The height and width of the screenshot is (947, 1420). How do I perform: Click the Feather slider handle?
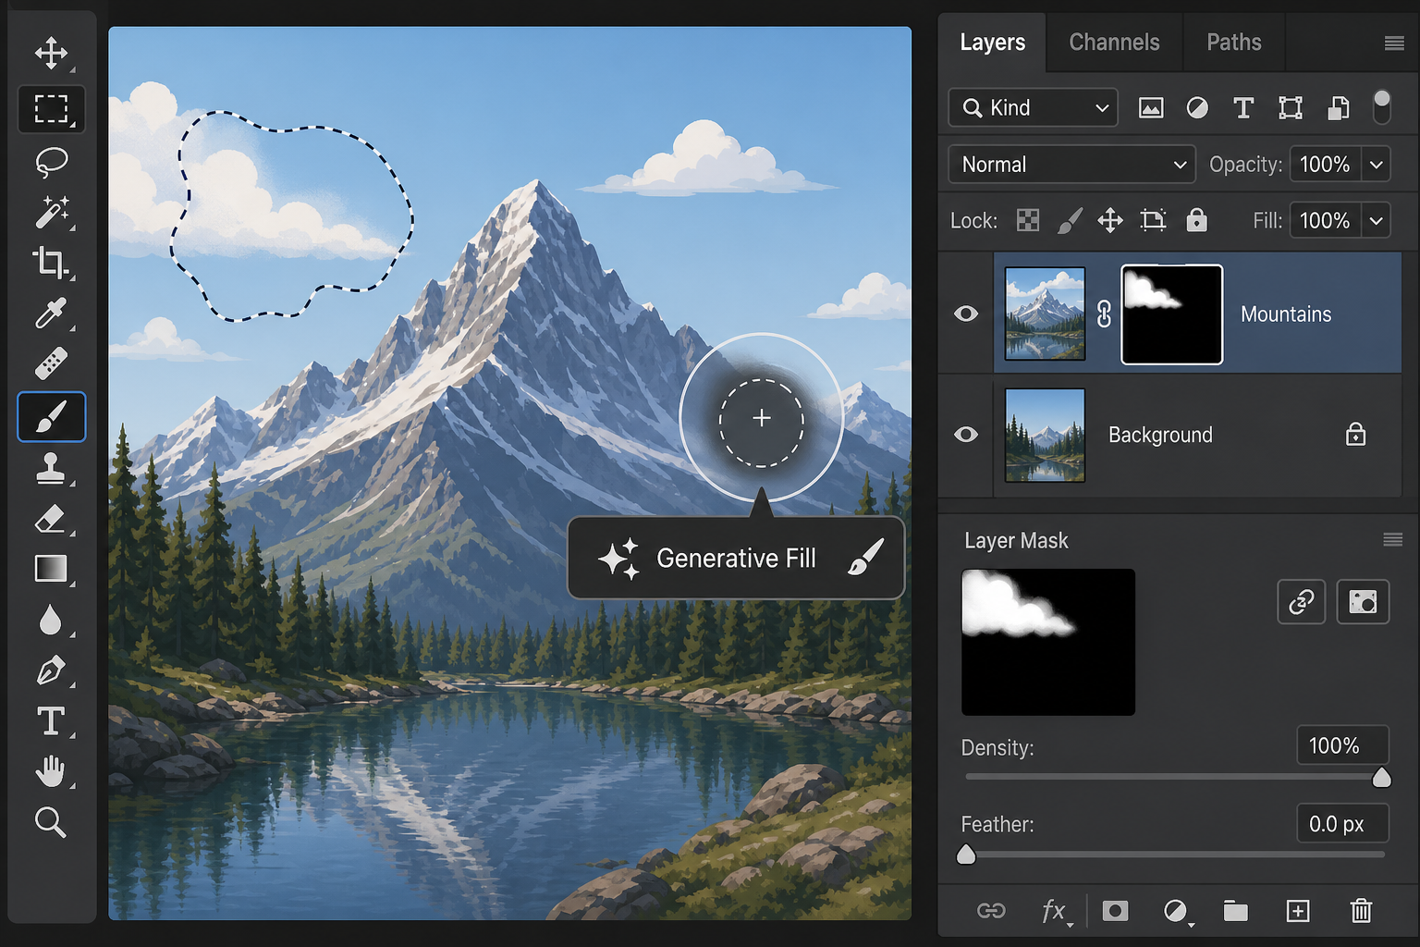(x=966, y=855)
